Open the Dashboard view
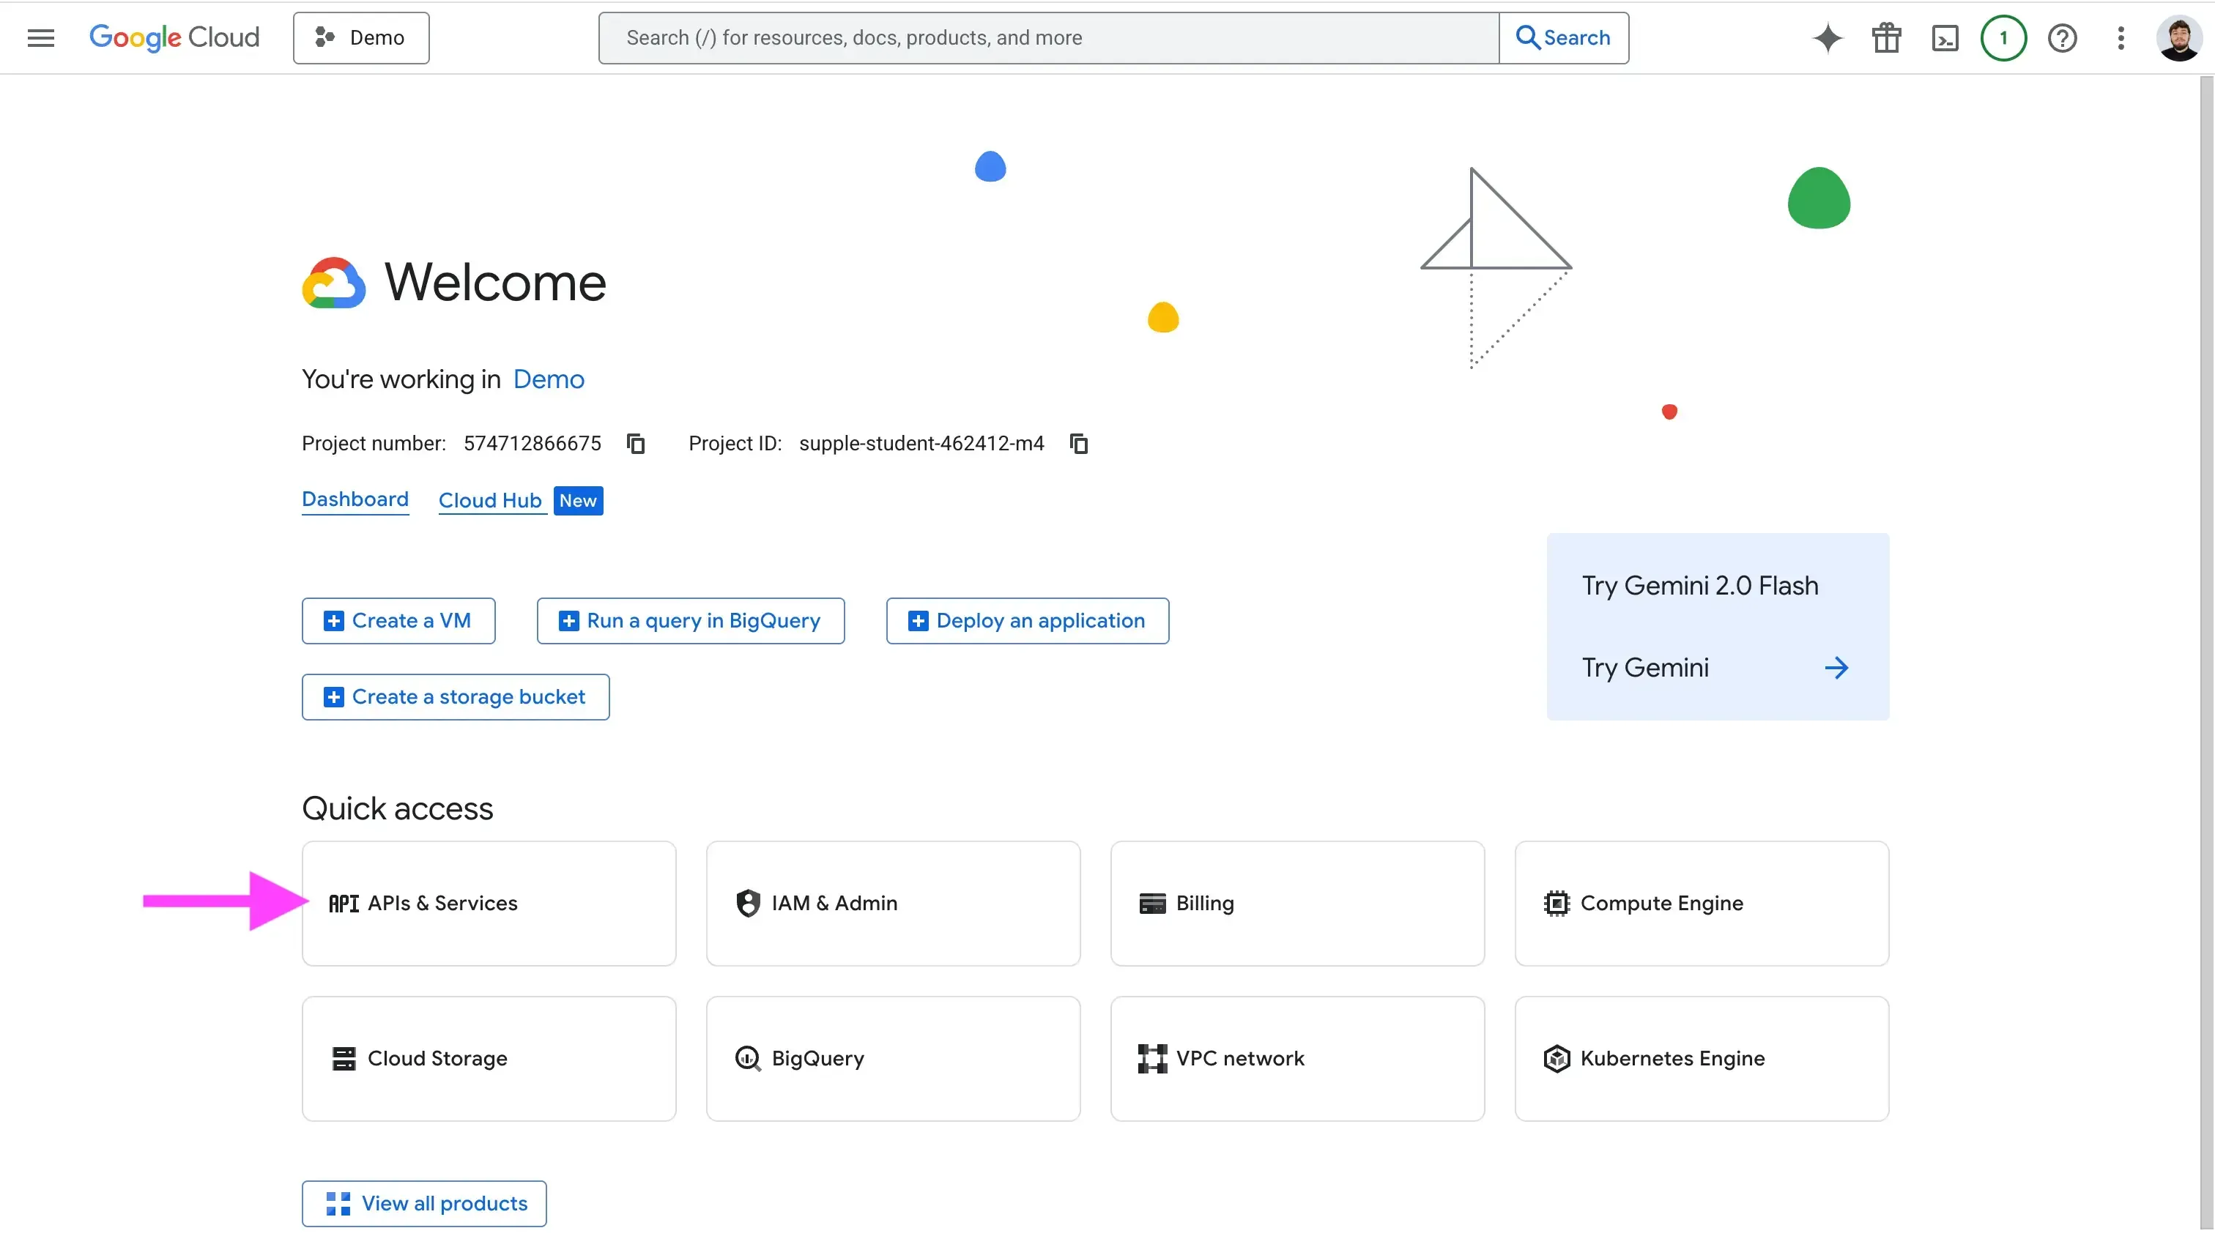Image resolution: width=2215 pixels, height=1258 pixels. pos(355,500)
